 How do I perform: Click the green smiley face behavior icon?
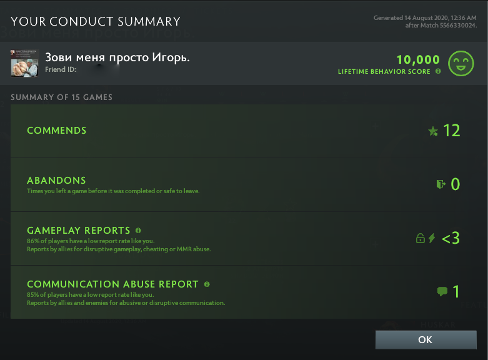coord(461,63)
